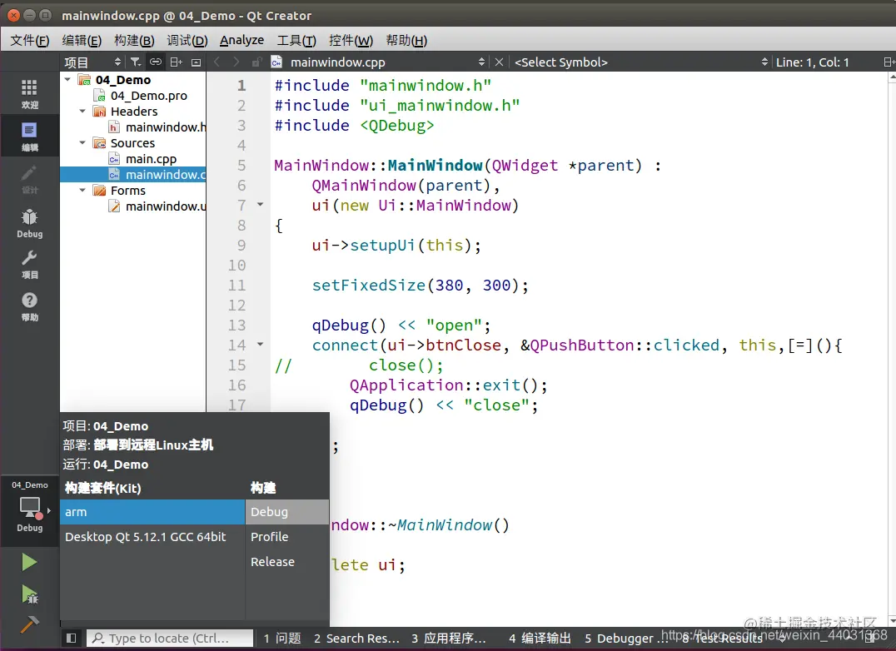Open the 调试(D) menu
Screen dimensions: 896x651
[187, 41]
